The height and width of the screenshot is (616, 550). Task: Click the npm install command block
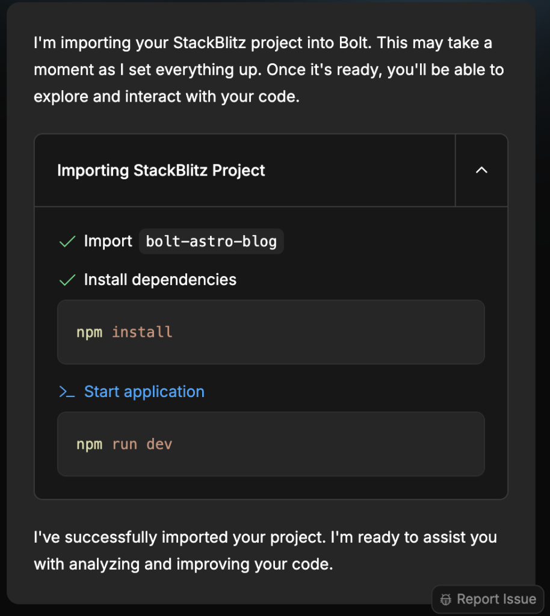pos(271,332)
